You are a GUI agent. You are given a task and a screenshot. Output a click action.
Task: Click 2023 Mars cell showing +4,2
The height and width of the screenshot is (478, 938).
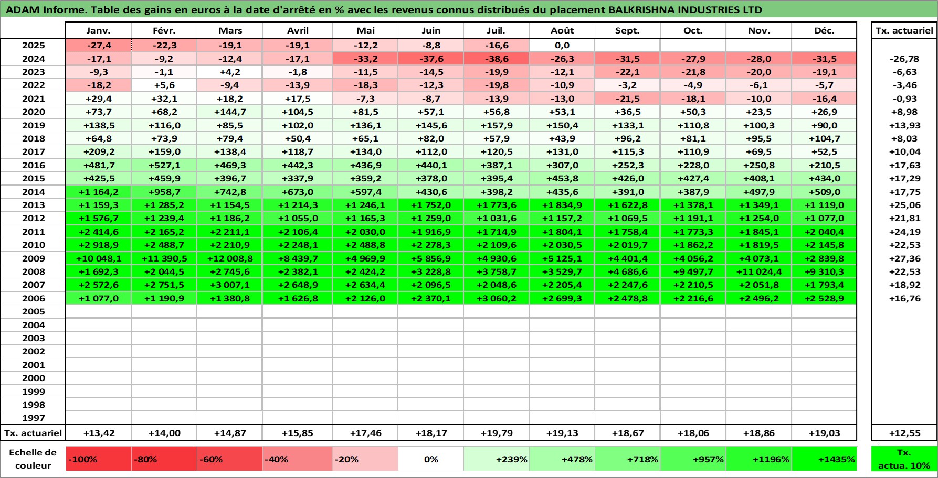(x=229, y=72)
